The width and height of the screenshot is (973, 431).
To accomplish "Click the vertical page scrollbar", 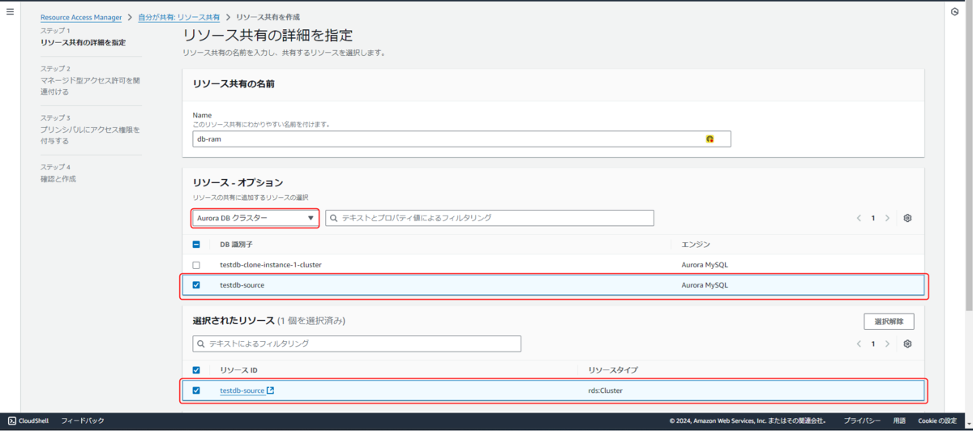I will coord(969,162).
